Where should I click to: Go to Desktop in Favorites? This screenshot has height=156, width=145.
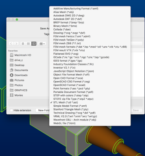17,65
